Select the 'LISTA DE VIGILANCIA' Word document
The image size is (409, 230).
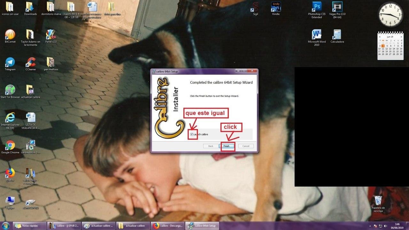tap(30, 121)
